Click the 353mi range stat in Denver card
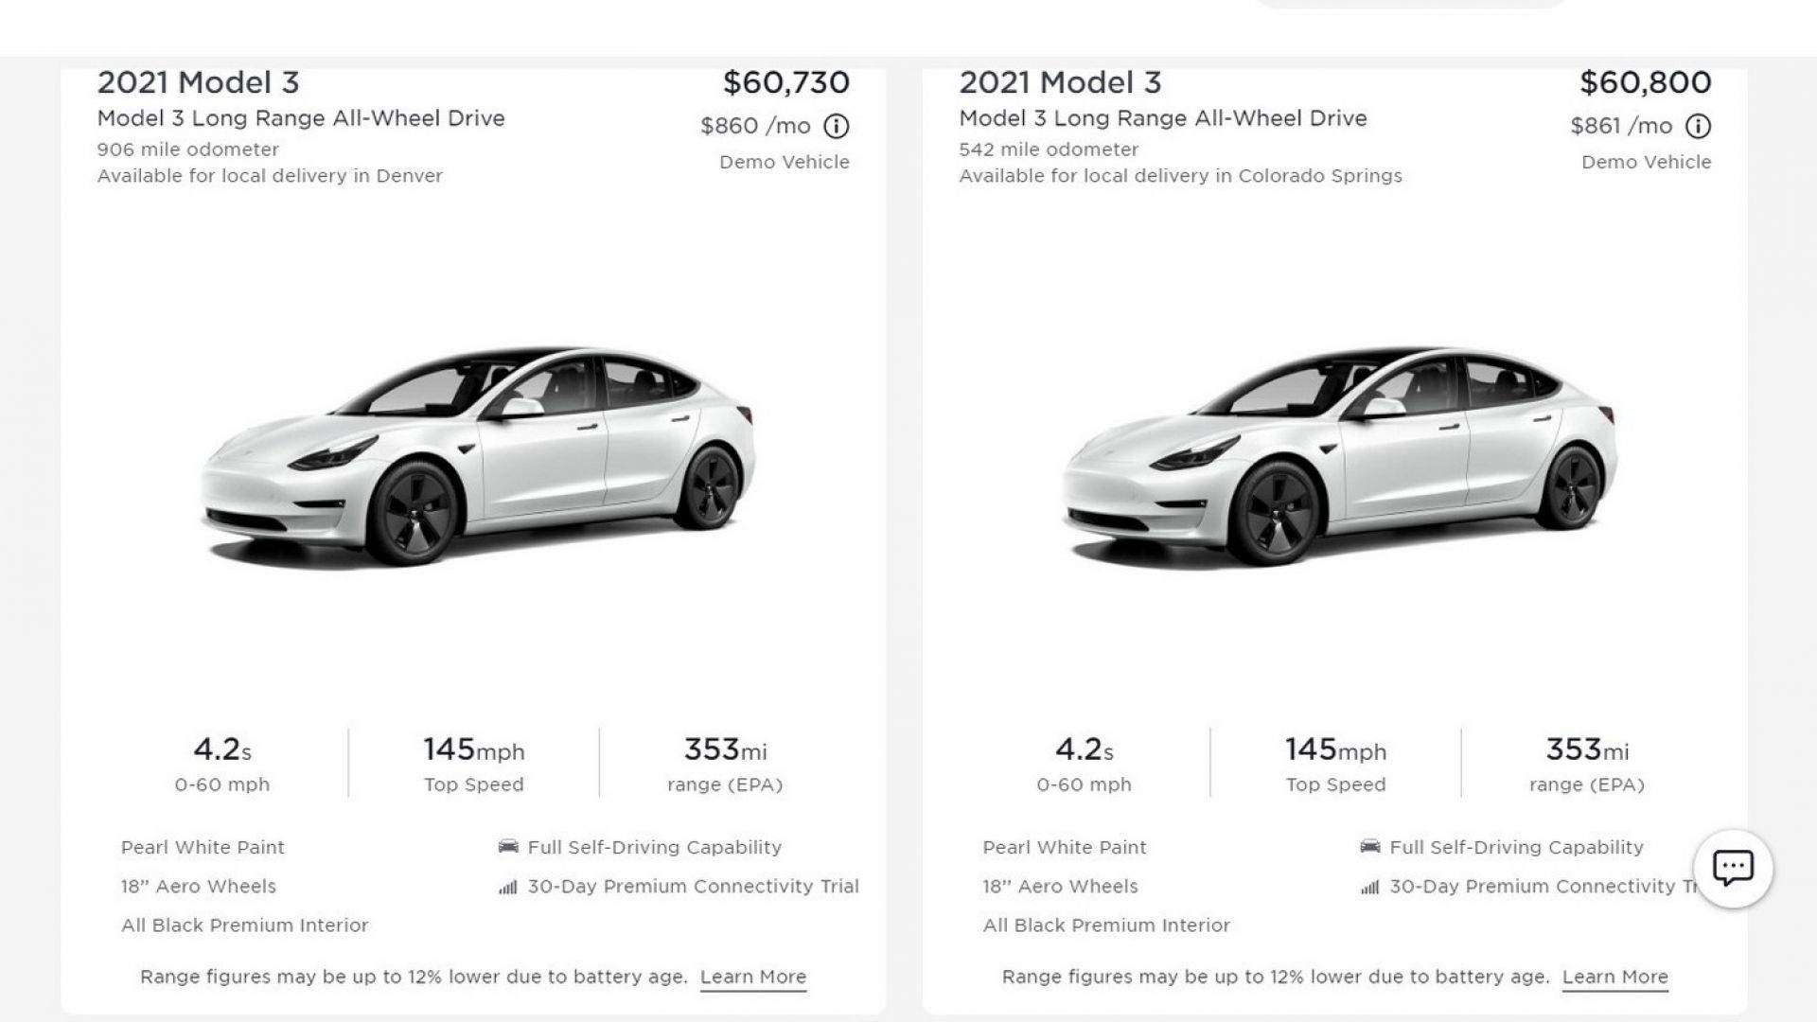This screenshot has height=1022, width=1817. (x=725, y=765)
